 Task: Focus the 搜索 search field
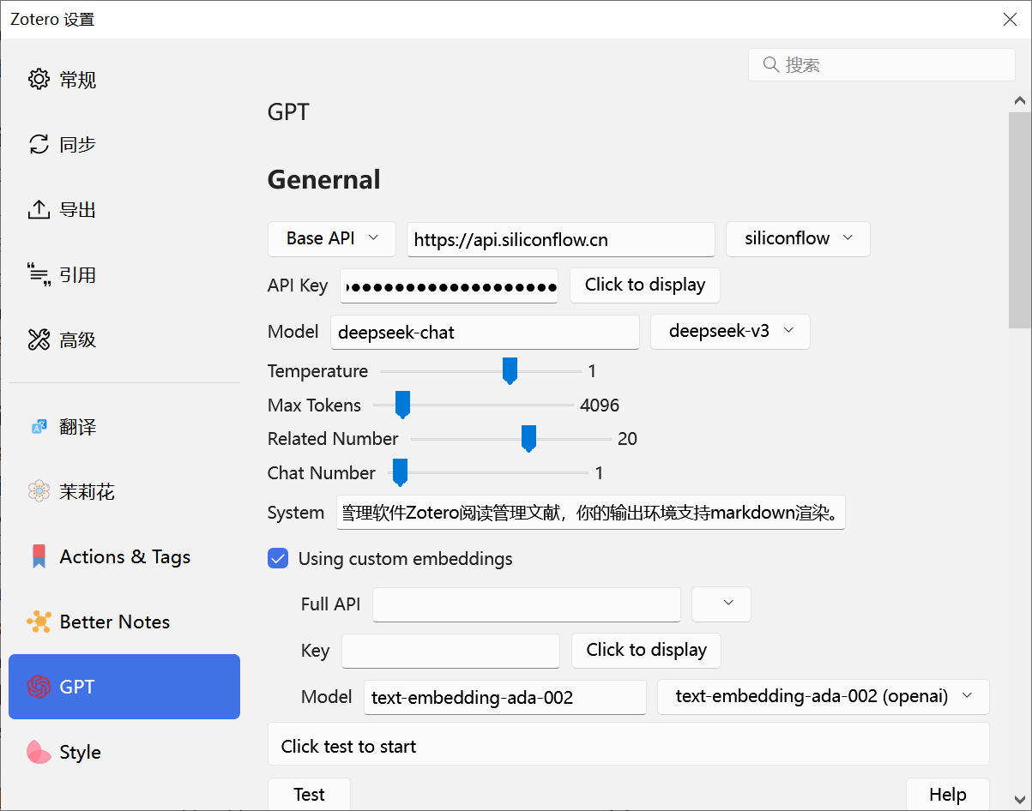click(x=882, y=65)
